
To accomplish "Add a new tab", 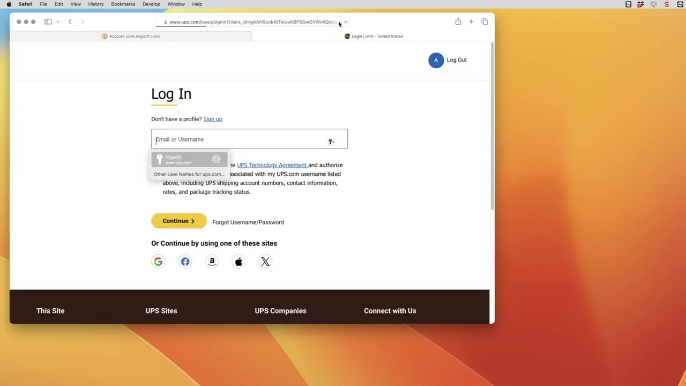I will 471,22.
